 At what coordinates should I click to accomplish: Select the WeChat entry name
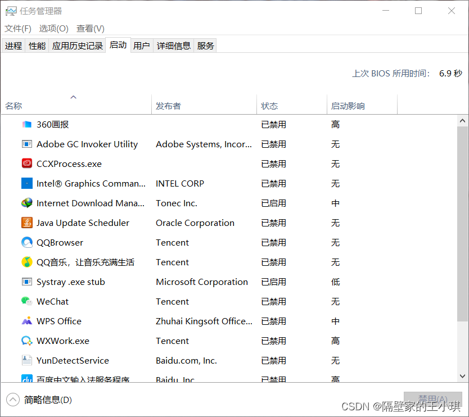point(53,302)
